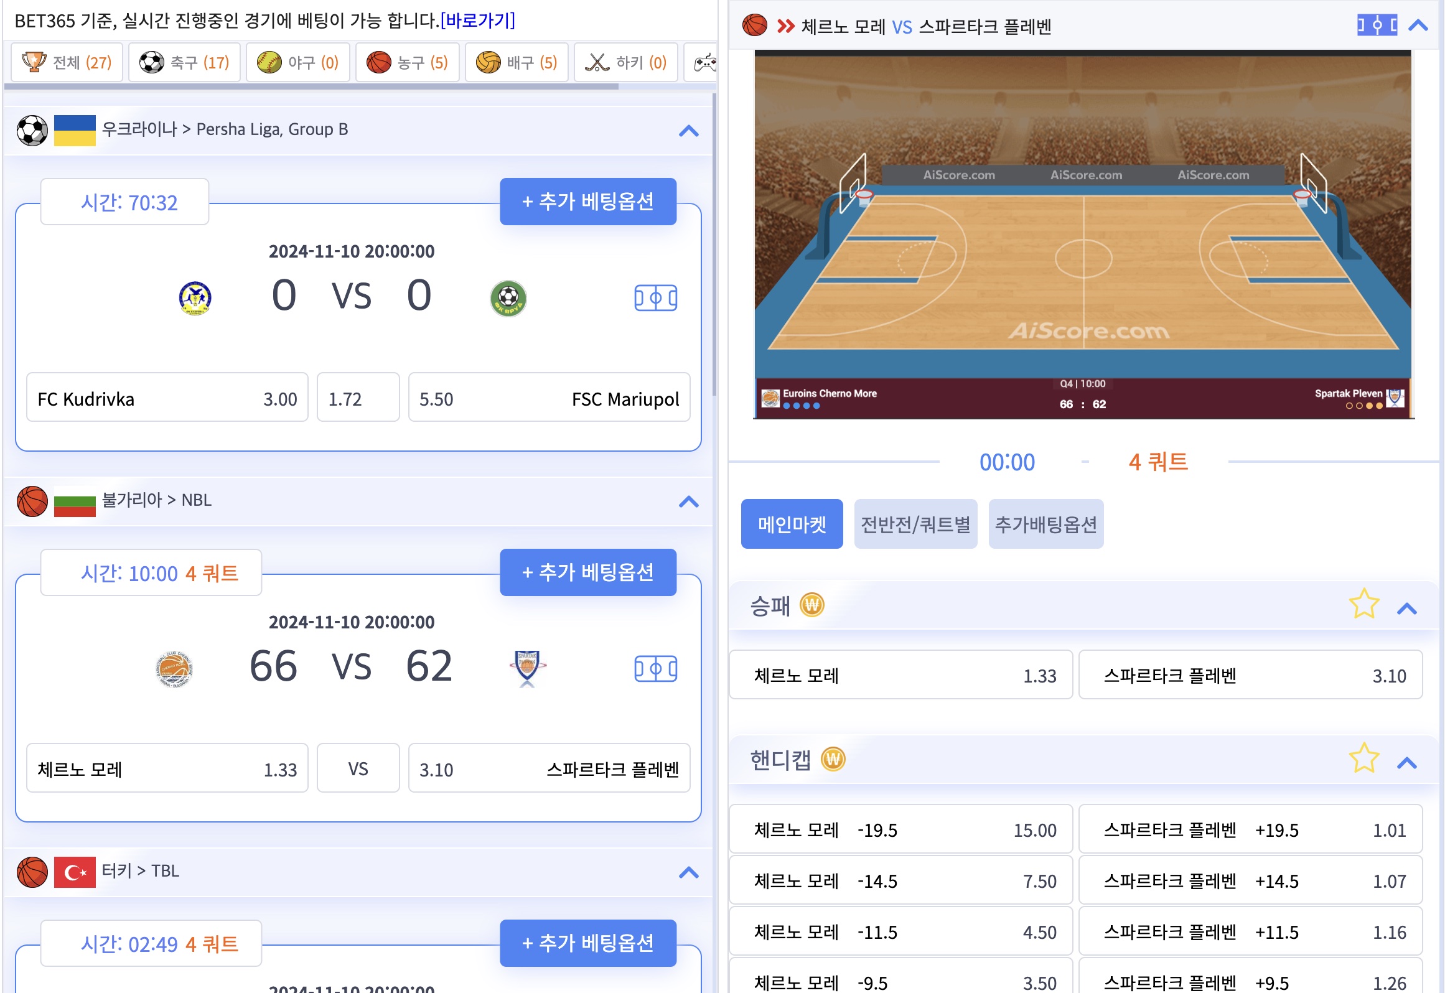Follow the [바로가기] link at top
1445x993 pixels.
tap(477, 21)
